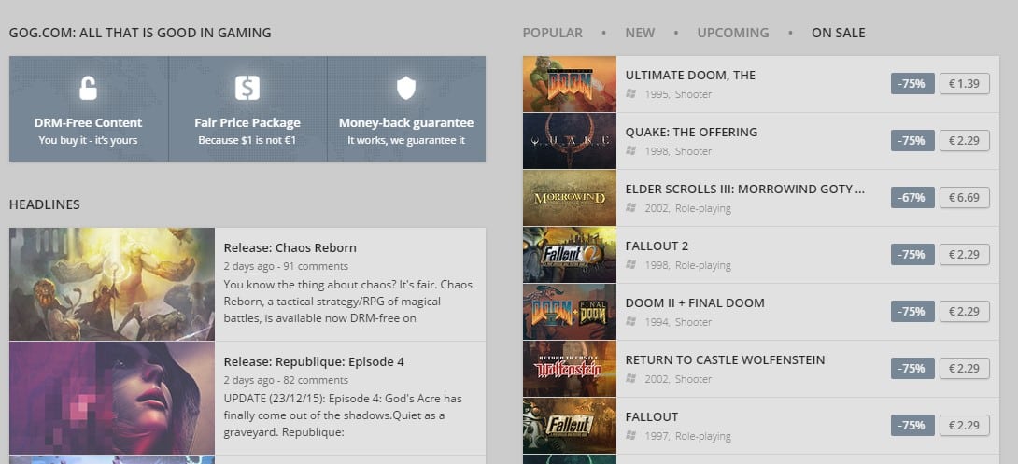Click the 'Fair Price Package' heading text
The height and width of the screenshot is (464, 1018).
pos(247,122)
